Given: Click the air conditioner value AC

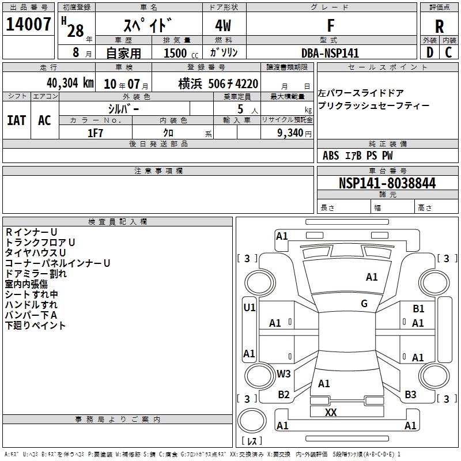Looking at the screenshot, I should click(45, 120).
